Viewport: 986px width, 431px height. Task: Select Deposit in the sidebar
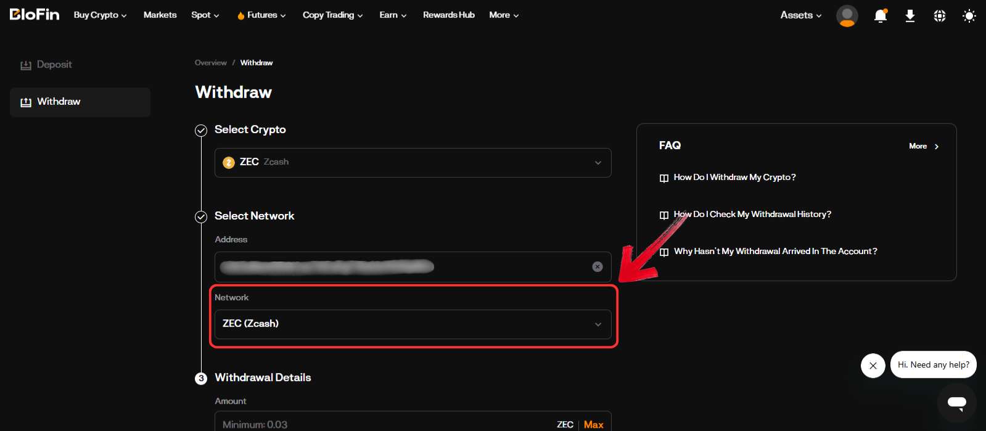coord(54,65)
